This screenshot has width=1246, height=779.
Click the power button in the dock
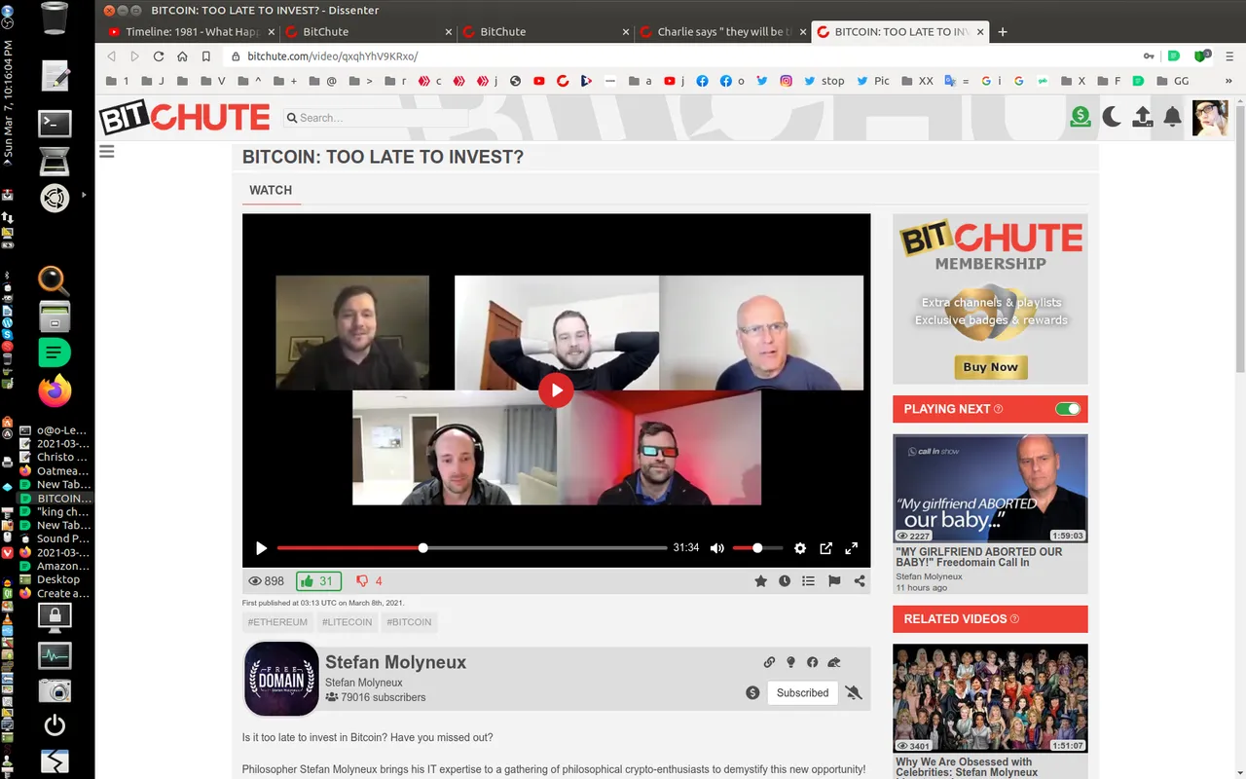tap(55, 725)
